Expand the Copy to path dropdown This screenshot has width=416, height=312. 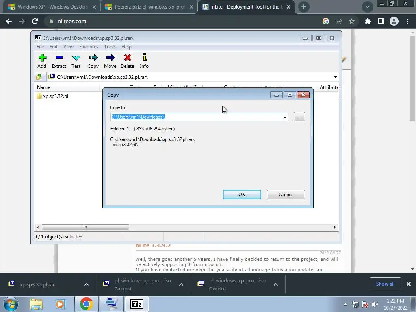pyautogui.click(x=285, y=117)
